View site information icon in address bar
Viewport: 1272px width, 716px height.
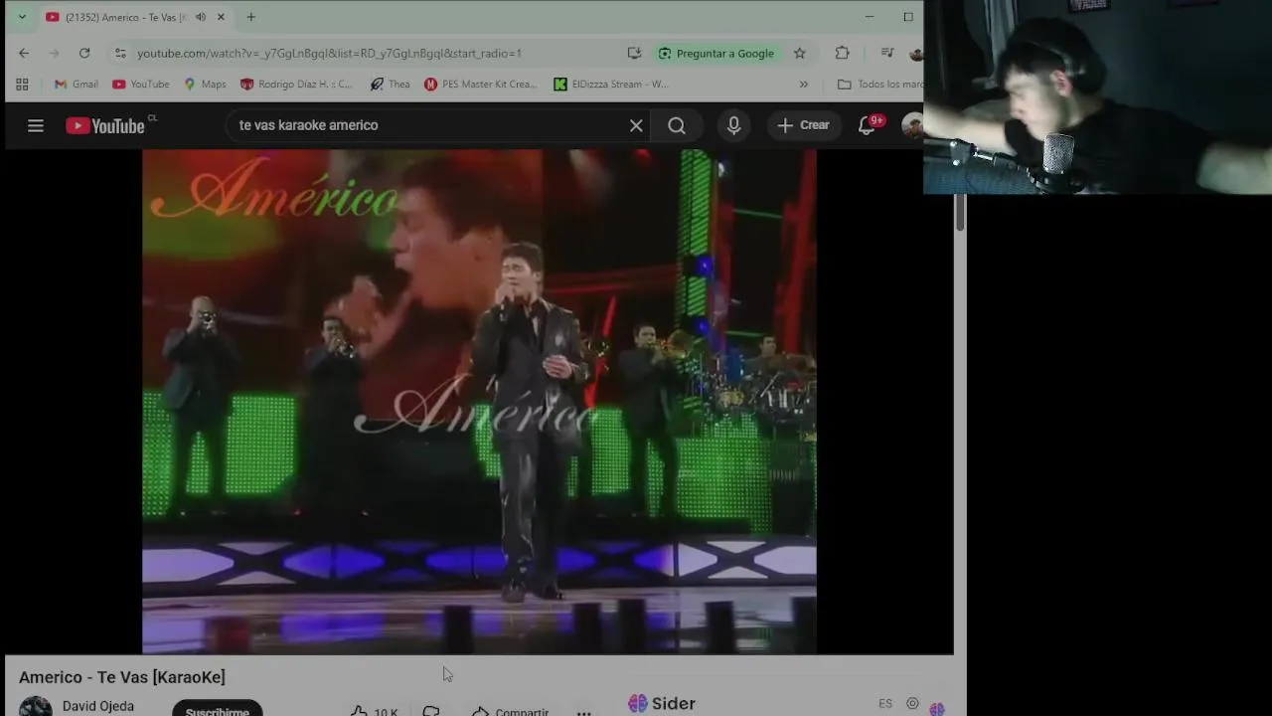tap(120, 53)
